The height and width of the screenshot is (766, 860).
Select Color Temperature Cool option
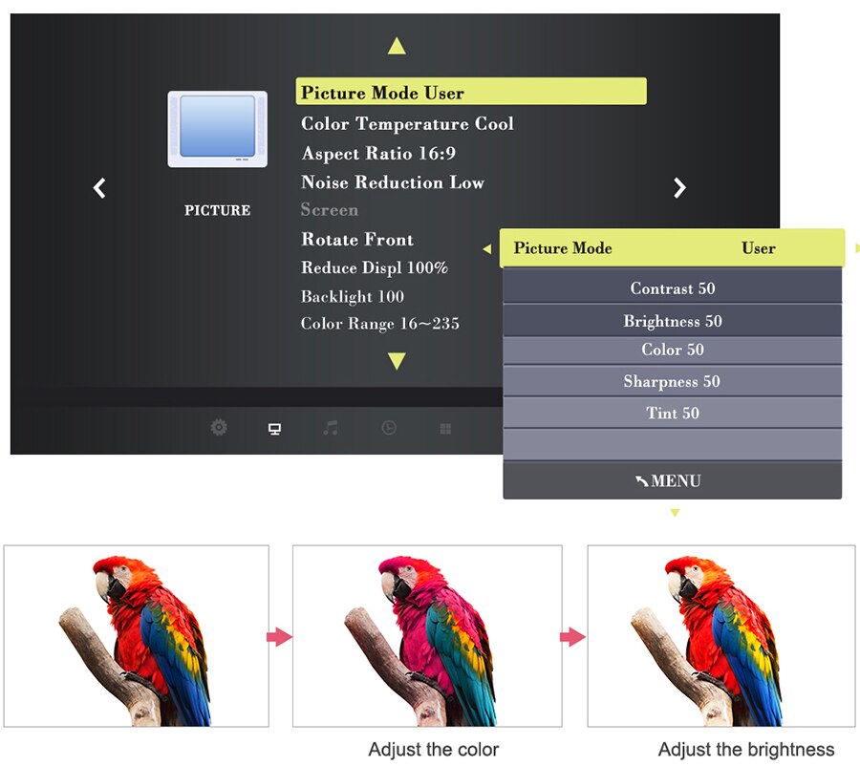[407, 124]
